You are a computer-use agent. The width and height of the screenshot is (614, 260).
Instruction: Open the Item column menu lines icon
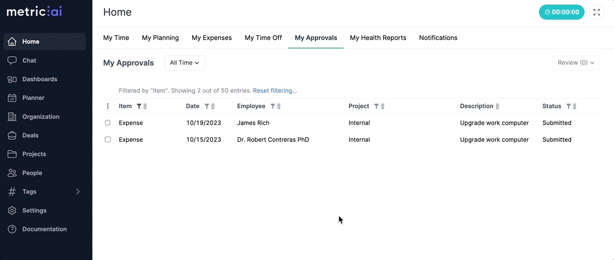(145, 107)
